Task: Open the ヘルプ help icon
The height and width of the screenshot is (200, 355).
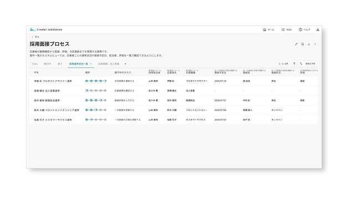Action: pos(301,29)
